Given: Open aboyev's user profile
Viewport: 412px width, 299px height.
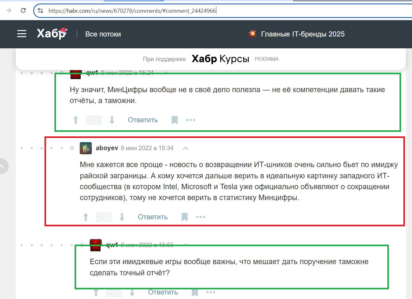Looking at the screenshot, I should coord(107,148).
